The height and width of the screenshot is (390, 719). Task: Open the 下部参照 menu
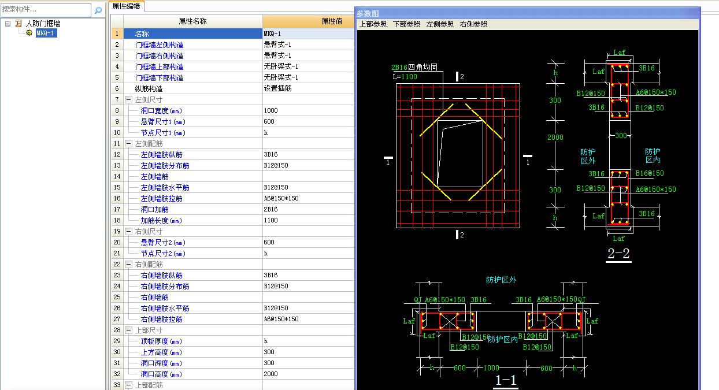(x=406, y=24)
